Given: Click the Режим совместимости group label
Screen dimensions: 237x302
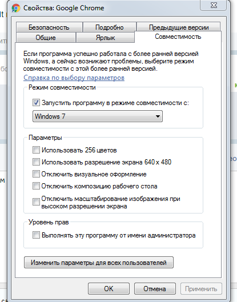Looking at the screenshot, I should (x=62, y=87).
